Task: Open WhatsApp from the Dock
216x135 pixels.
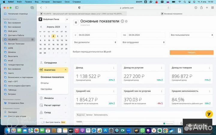Action: point(142,130)
